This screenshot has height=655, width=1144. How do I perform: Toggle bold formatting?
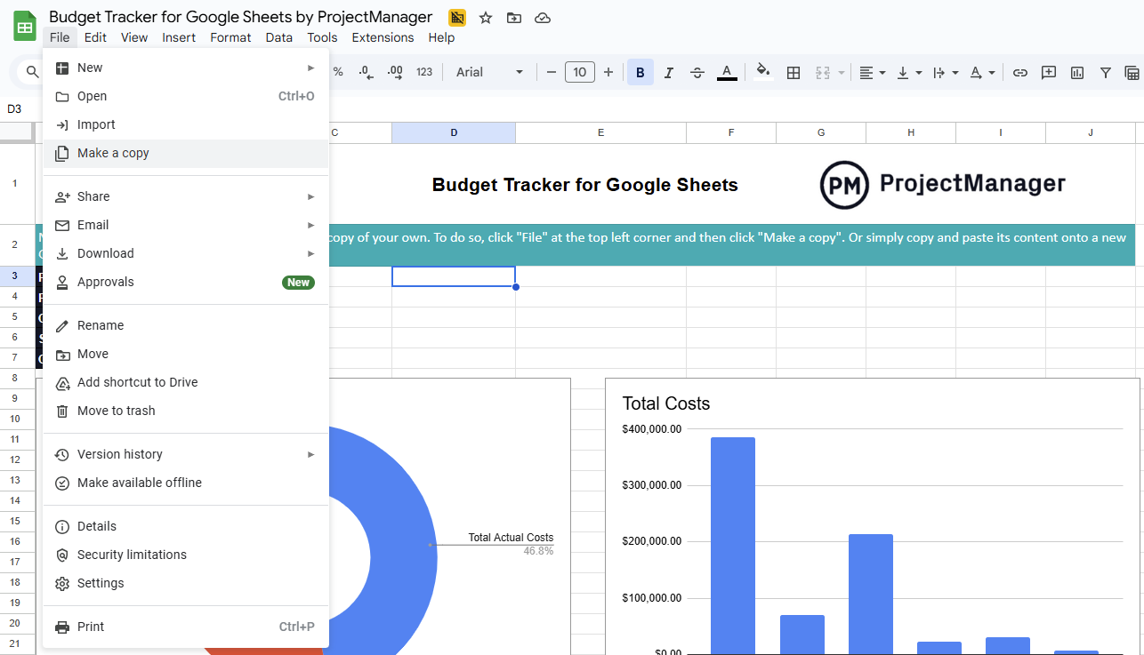(x=640, y=72)
